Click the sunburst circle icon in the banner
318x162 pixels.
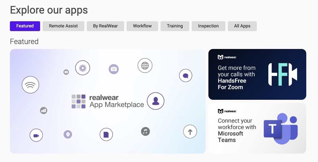click(82, 68)
